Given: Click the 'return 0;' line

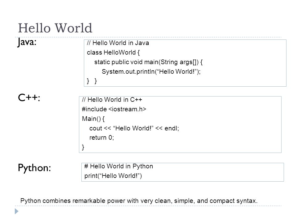Looking at the screenshot, I should [x=101, y=138].
